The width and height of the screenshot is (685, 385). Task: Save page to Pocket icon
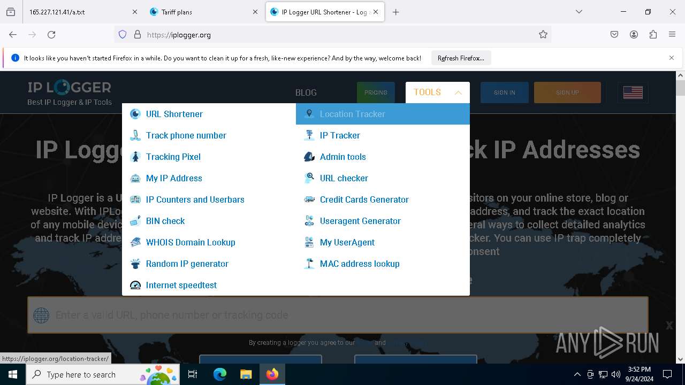click(x=614, y=35)
